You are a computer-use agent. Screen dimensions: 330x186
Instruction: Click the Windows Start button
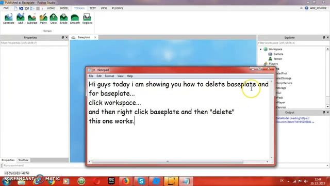(6, 181)
